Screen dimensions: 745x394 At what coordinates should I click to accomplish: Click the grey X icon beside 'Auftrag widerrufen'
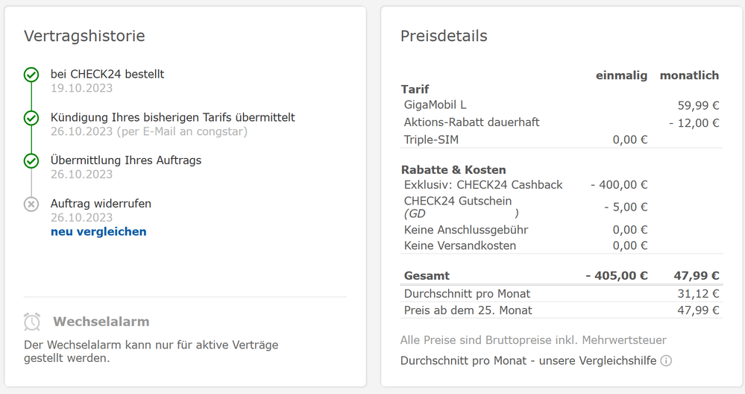coord(31,204)
